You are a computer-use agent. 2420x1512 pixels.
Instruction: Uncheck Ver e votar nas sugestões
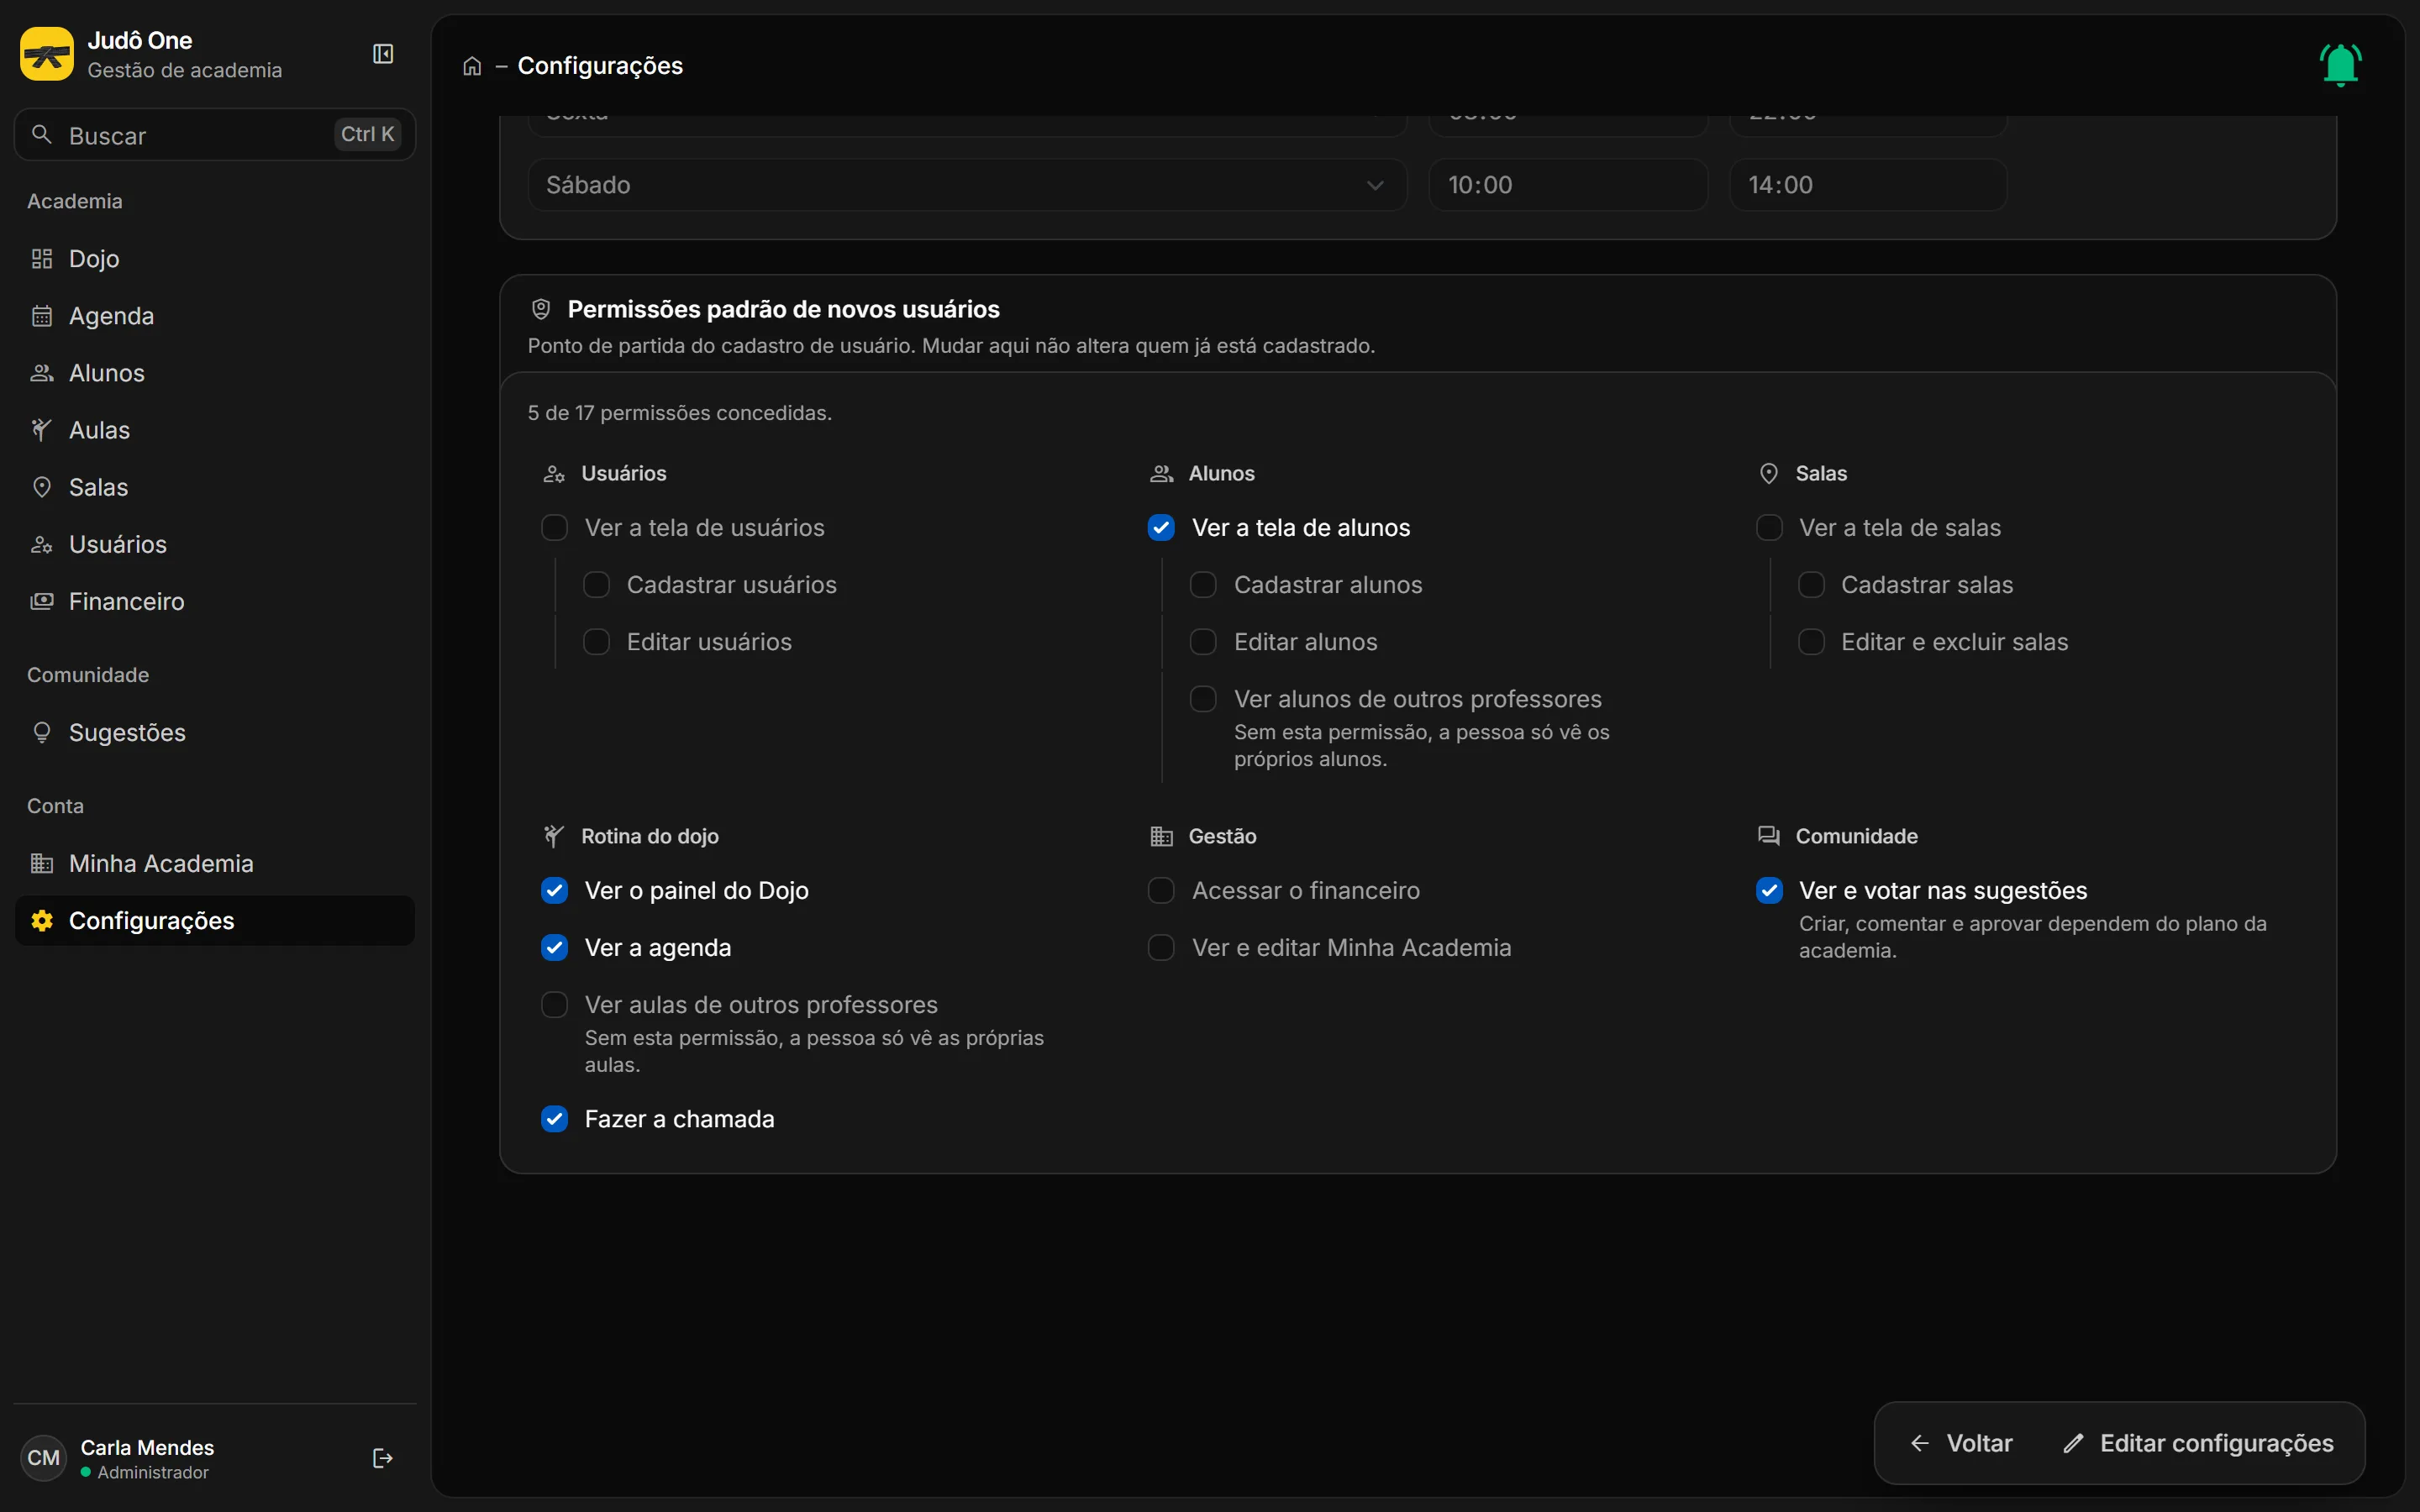(x=1769, y=891)
